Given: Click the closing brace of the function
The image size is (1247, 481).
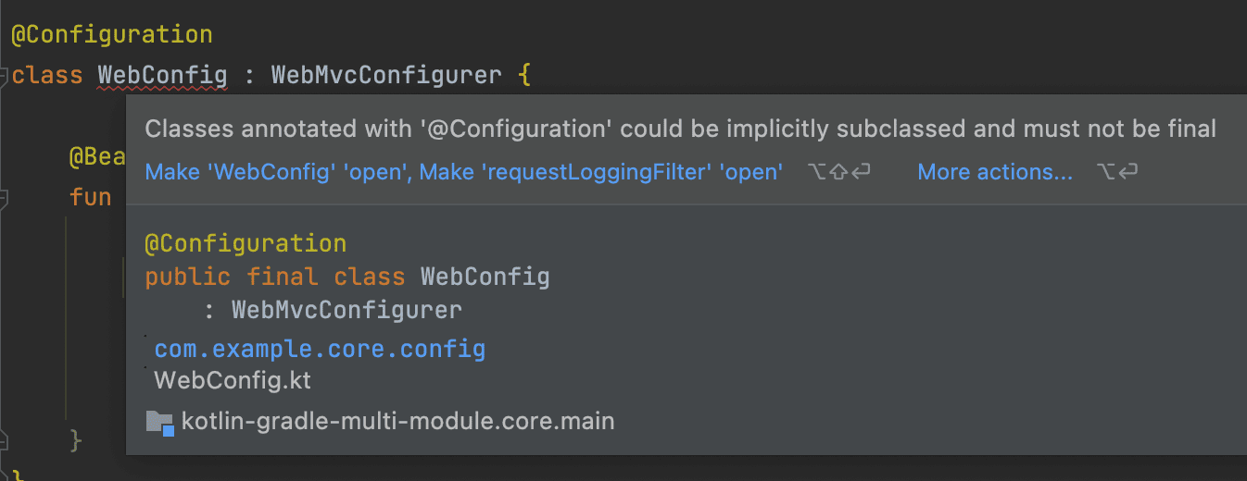Looking at the screenshot, I should click(x=77, y=439).
